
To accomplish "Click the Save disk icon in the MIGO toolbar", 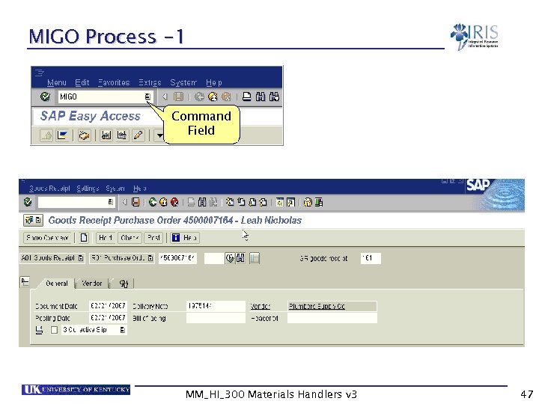I will pos(135,202).
